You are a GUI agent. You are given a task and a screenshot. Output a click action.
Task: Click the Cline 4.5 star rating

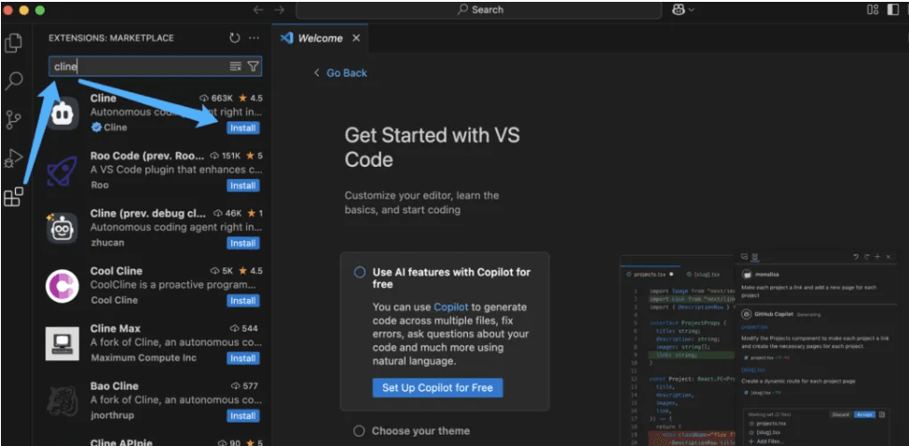click(x=251, y=99)
